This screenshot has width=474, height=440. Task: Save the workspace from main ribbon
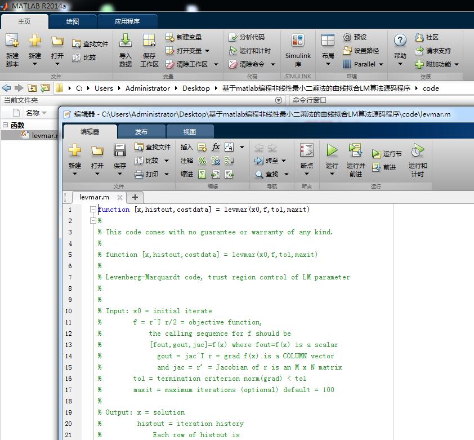[x=149, y=50]
